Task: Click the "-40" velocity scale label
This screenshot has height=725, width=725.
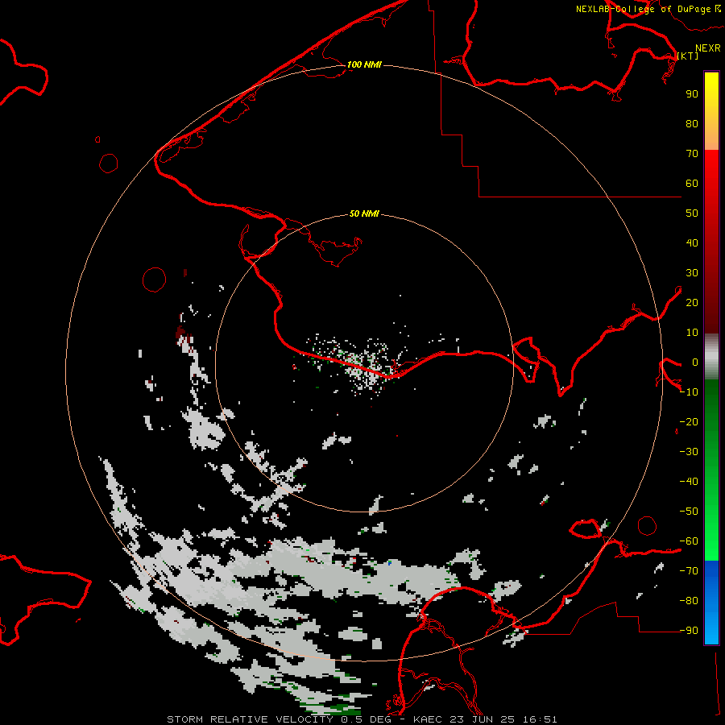Action: tap(689, 482)
